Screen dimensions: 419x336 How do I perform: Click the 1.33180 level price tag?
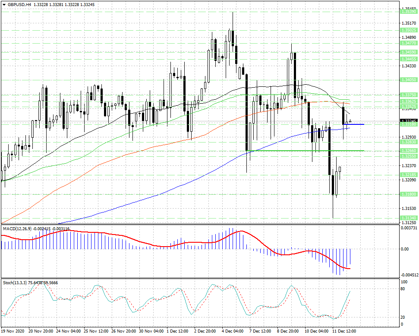pyautogui.click(x=409, y=124)
